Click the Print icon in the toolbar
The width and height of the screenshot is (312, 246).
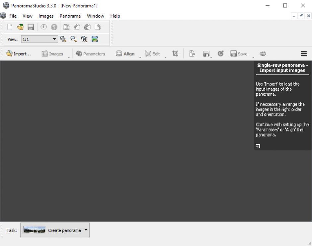click(263, 54)
